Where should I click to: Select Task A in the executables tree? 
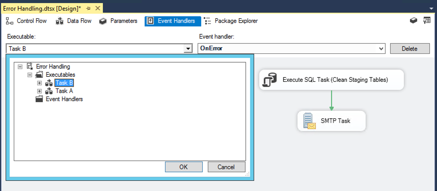pyautogui.click(x=64, y=91)
